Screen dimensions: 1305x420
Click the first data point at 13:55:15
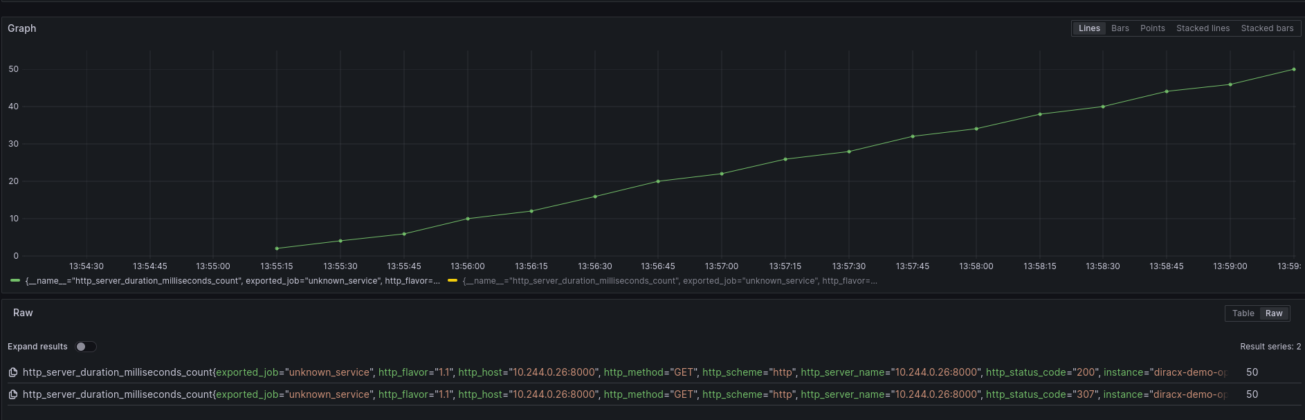(x=277, y=248)
